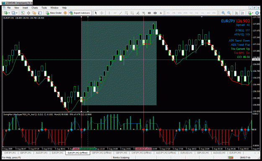This screenshot has width=262, height=161.
Task: Switch to GBPJPY,M5 chart tab
Action: [x=122, y=153]
